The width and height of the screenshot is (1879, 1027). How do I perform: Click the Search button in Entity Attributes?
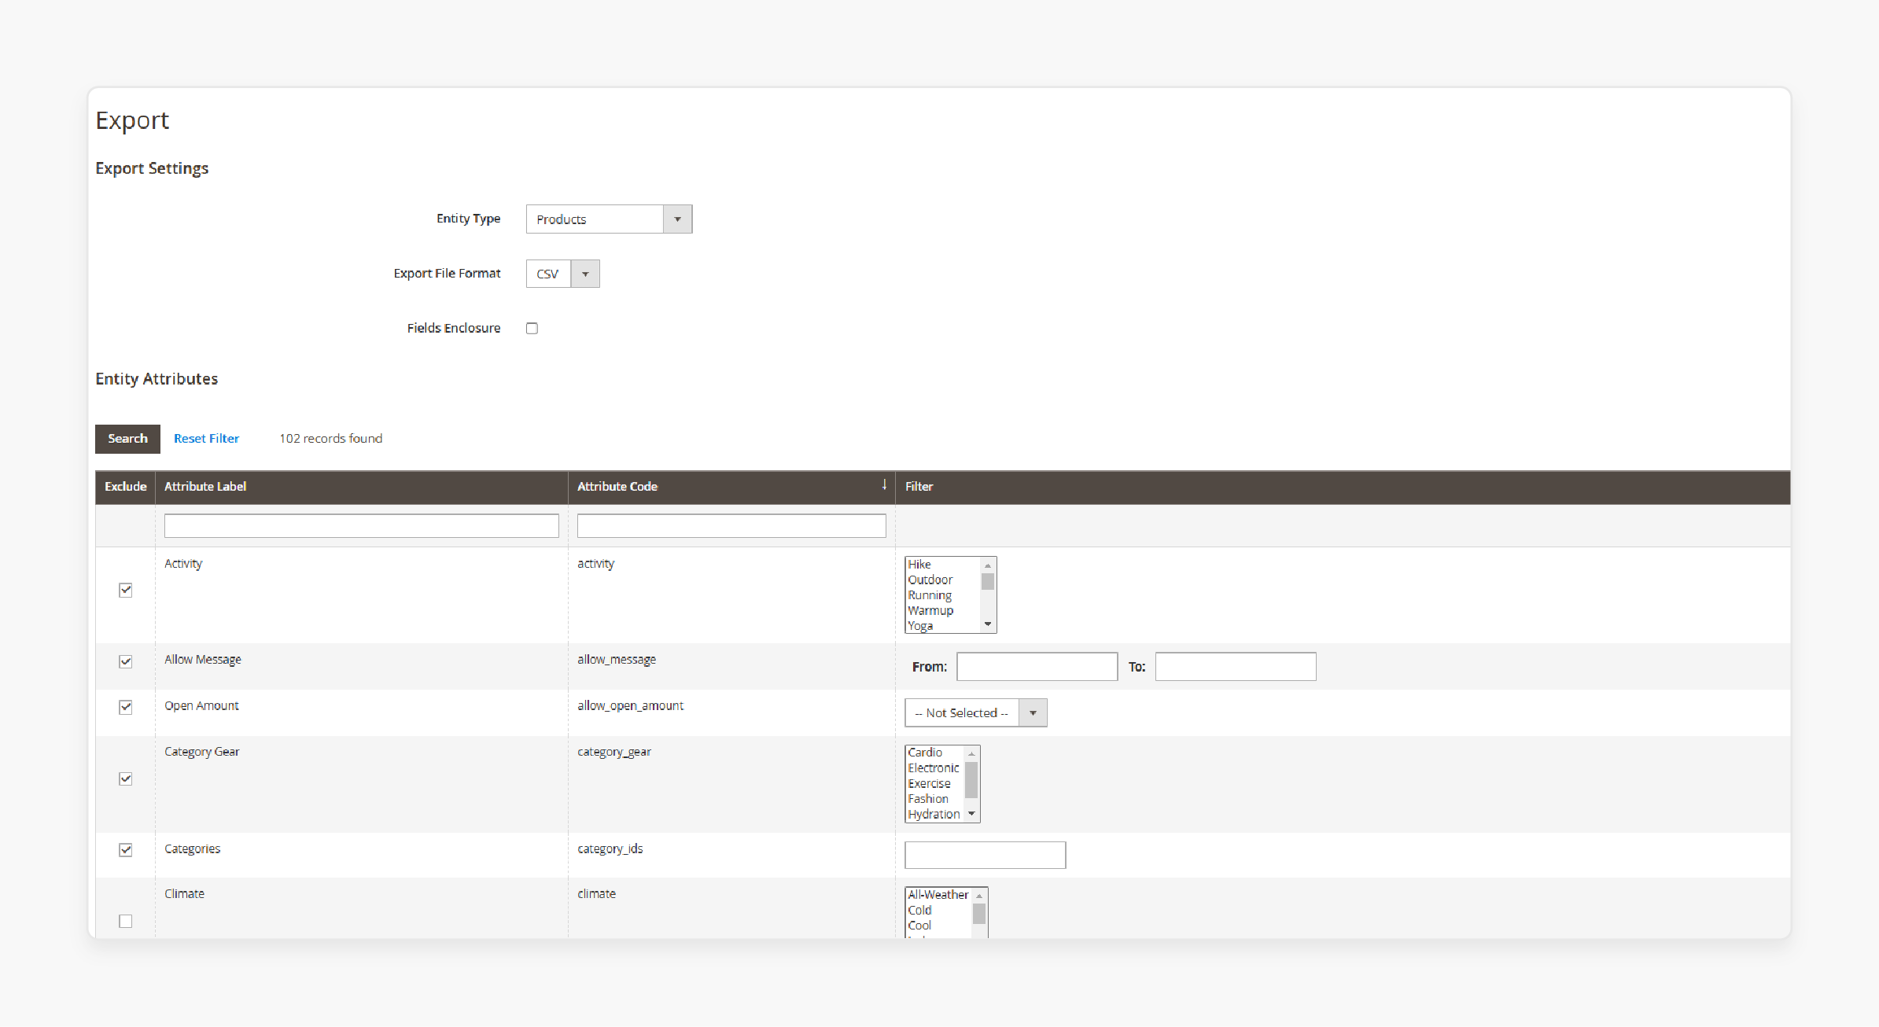pyautogui.click(x=127, y=437)
